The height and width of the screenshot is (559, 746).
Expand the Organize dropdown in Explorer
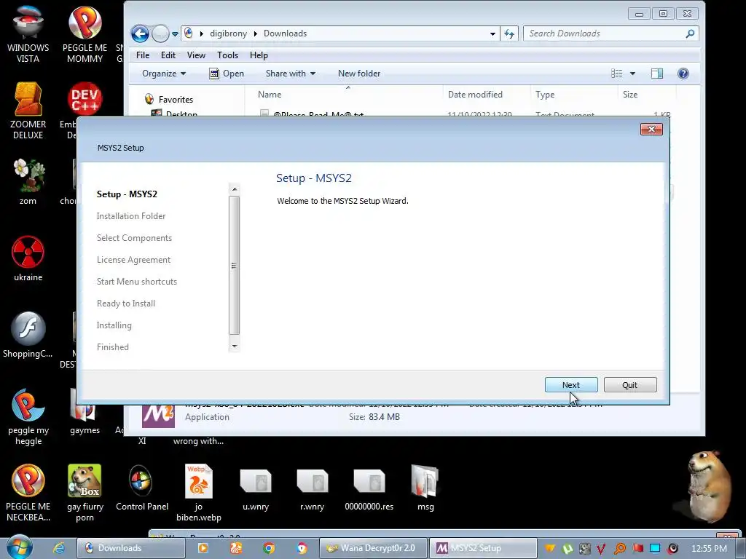(164, 74)
